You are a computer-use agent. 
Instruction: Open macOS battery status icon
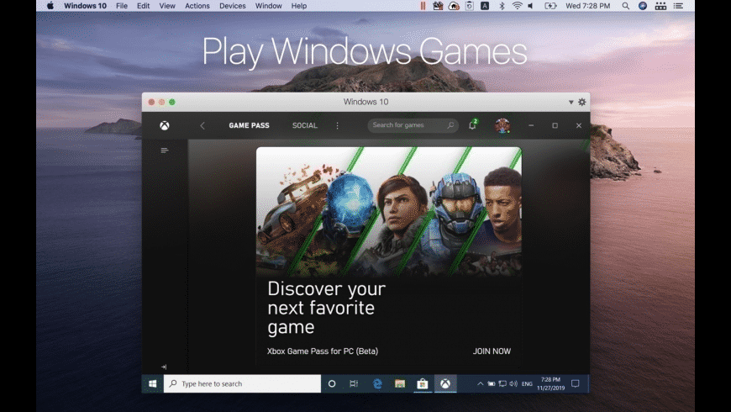click(x=550, y=6)
